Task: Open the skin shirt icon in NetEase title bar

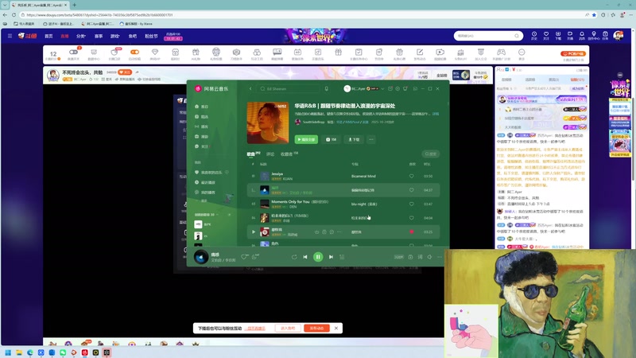Action: click(405, 88)
